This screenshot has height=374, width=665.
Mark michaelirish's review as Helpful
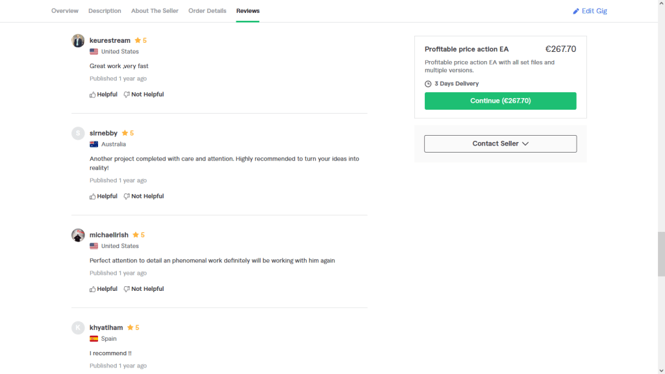click(x=104, y=289)
